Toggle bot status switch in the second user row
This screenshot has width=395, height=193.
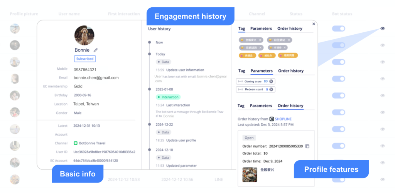click(338, 45)
